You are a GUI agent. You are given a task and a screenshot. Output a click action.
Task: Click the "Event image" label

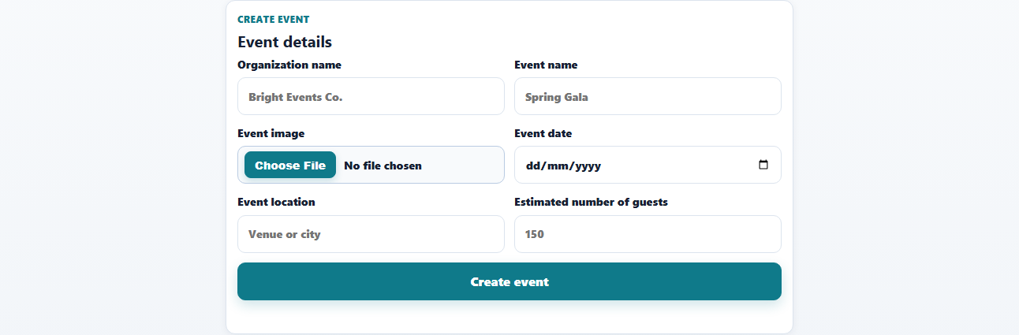(x=271, y=133)
